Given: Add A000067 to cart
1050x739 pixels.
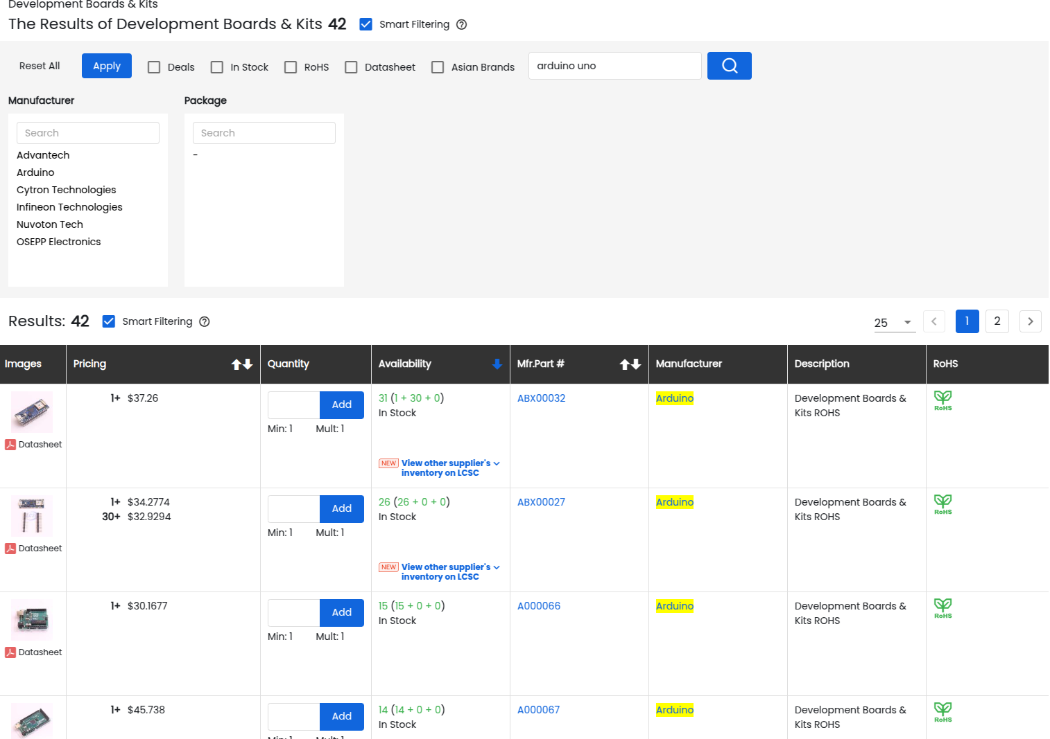Looking at the screenshot, I should 342,717.
